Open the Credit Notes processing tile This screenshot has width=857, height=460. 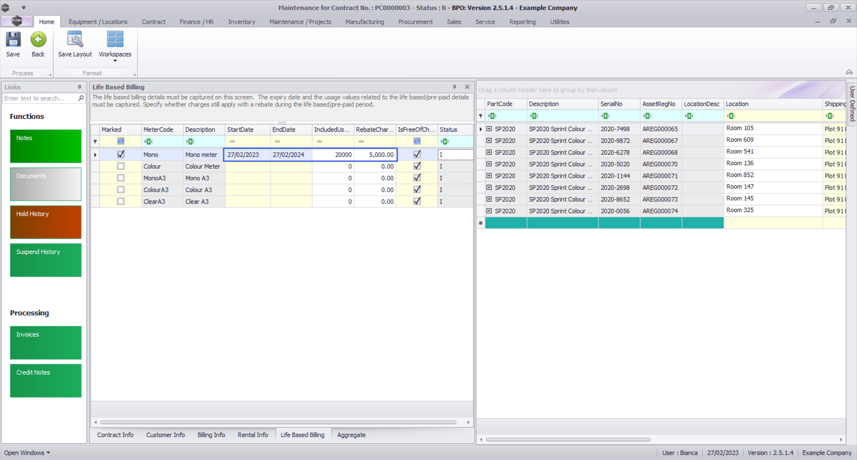[x=46, y=381]
